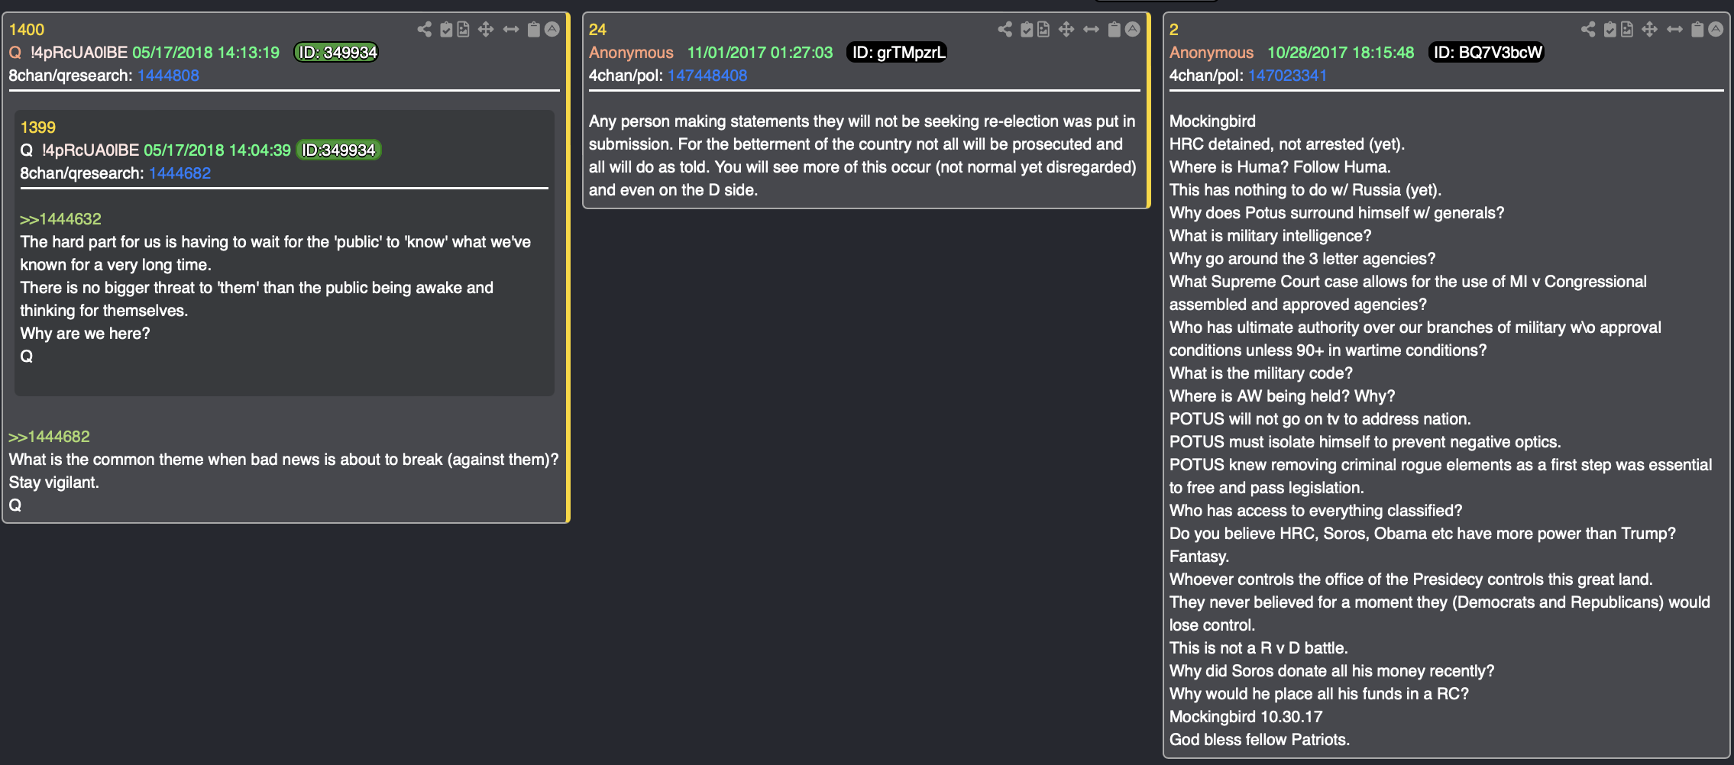The width and height of the screenshot is (1734, 765).
Task: Select post number 2 heading
Action: (x=1174, y=30)
